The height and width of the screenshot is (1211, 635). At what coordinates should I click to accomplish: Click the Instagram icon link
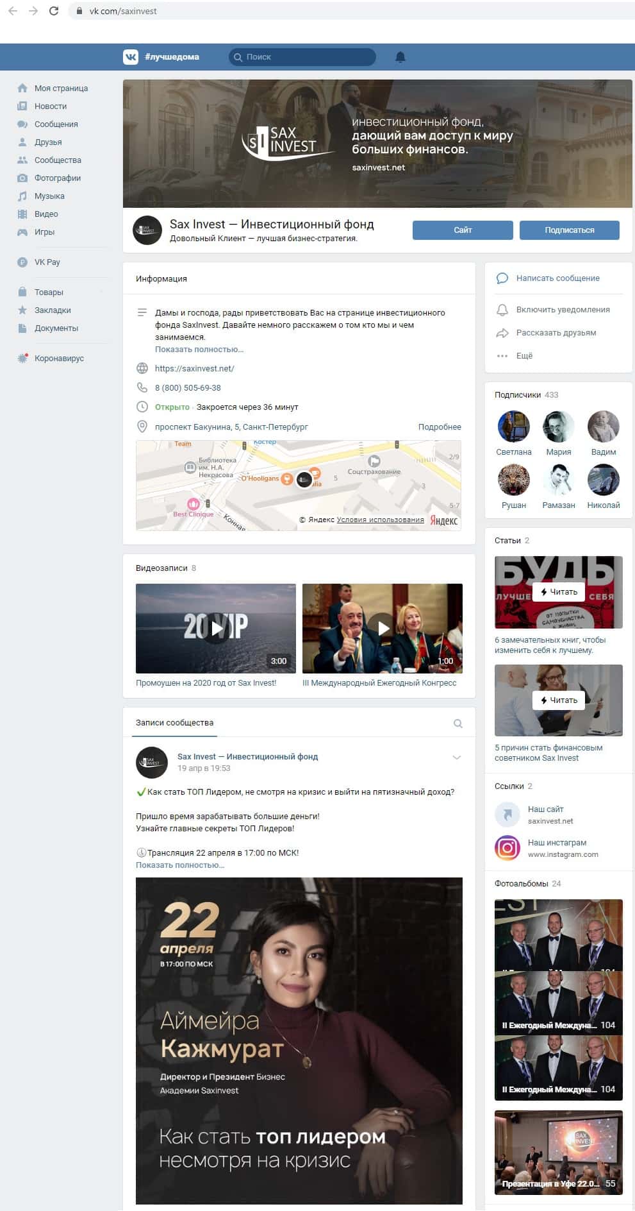tap(507, 848)
